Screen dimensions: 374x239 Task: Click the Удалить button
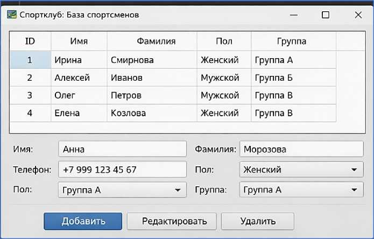(x=258, y=221)
